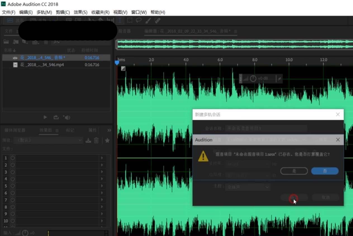This screenshot has width=353, height=236.
Task: Delete the selected preset via trash icon
Action: coord(96,140)
